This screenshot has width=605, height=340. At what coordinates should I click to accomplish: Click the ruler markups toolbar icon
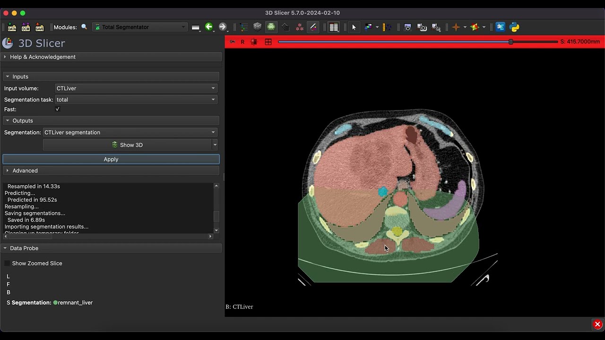pyautogui.click(x=387, y=27)
